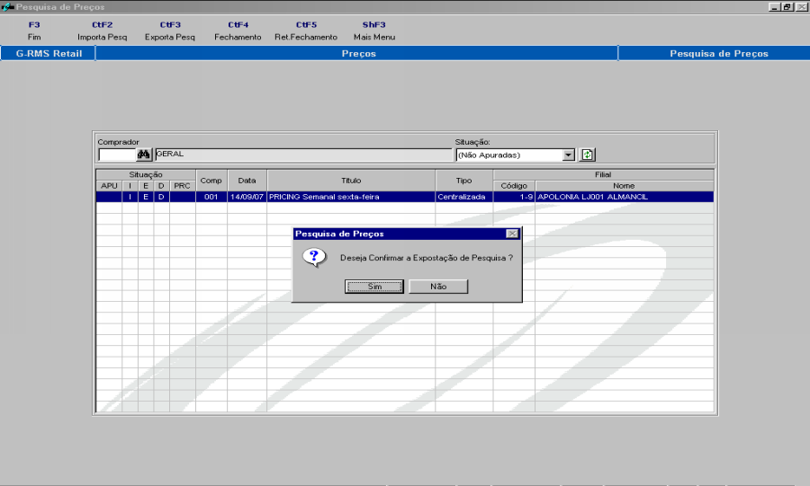Decline with the Não button
The image size is (810, 486).
point(438,287)
